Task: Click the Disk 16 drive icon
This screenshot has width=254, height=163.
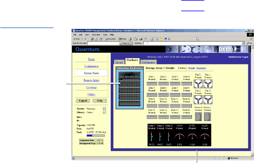Action: pos(187,117)
